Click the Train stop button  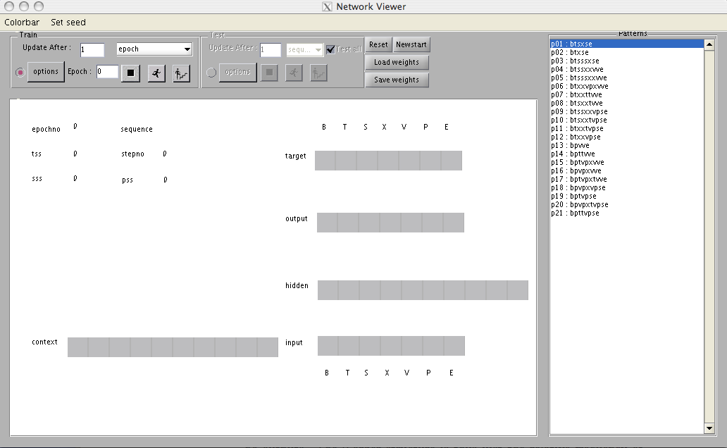click(130, 73)
